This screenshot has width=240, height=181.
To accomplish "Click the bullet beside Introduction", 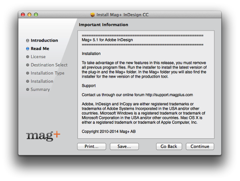I will [28, 40].
